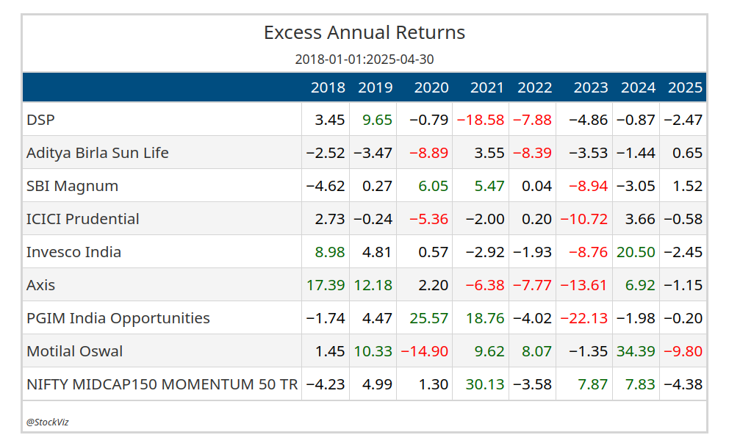Click the 2024 column header
The image size is (729, 446).
click(638, 87)
